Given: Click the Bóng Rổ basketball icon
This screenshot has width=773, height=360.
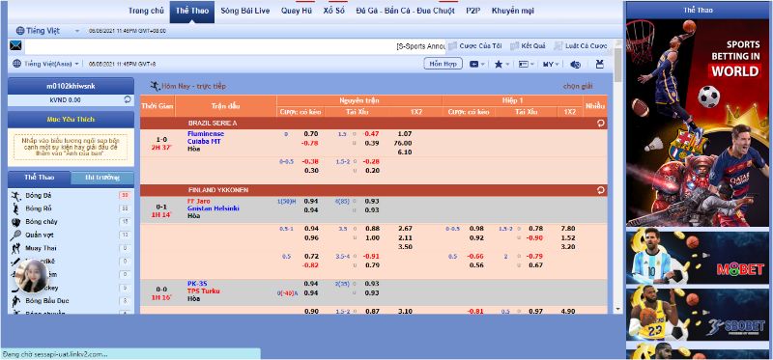Looking at the screenshot, I should pyautogui.click(x=15, y=208).
